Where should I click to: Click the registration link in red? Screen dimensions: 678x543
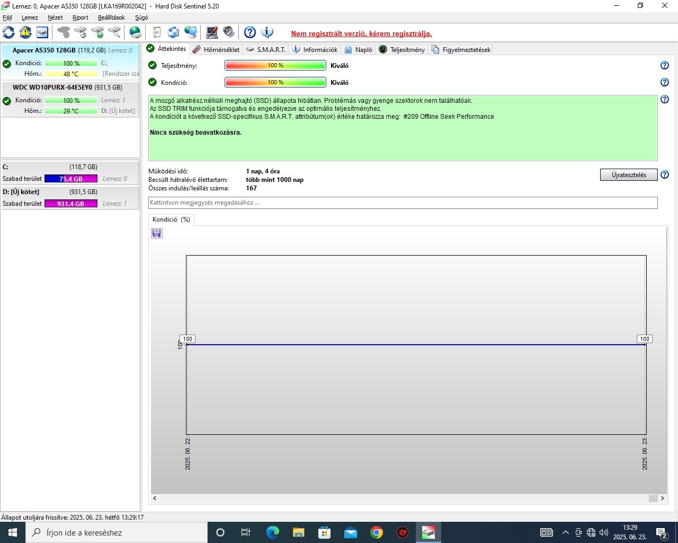pos(361,33)
